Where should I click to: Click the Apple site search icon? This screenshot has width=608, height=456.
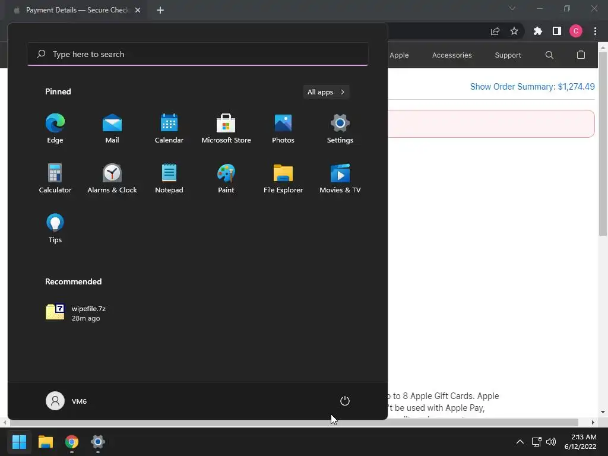[549, 55]
